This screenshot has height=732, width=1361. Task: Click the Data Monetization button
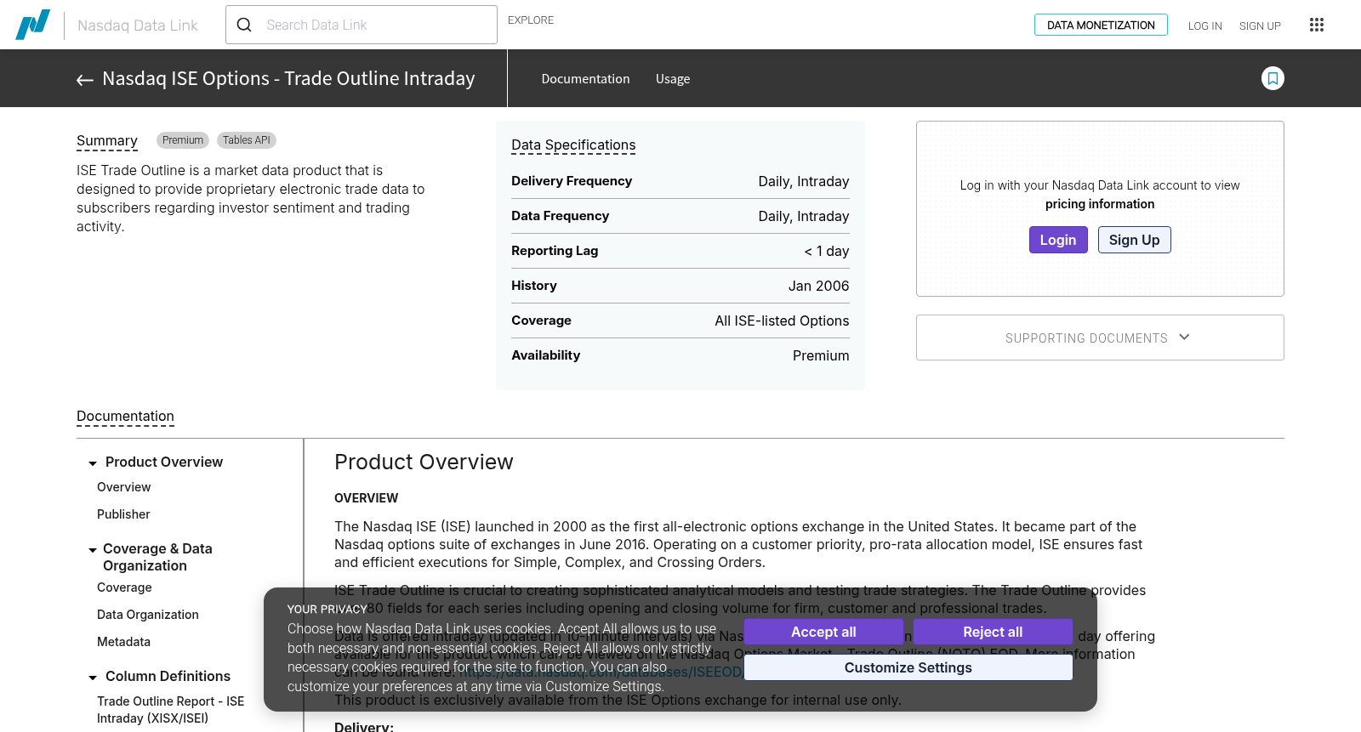click(x=1101, y=25)
